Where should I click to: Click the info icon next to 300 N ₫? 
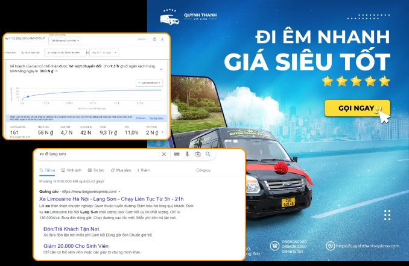(x=57, y=71)
